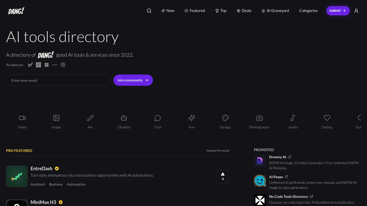Open the AI Graveyard menu item
This screenshot has height=206, width=367.
(275, 11)
